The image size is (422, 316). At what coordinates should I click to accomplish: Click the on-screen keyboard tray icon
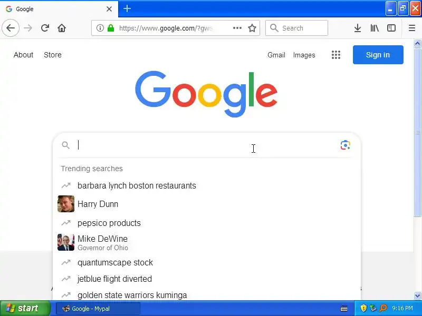[x=344, y=309]
